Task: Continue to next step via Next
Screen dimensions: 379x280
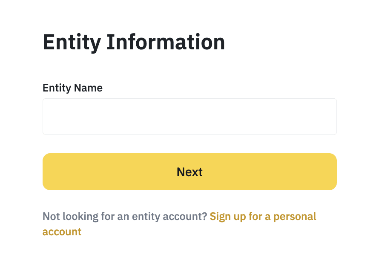Action: click(189, 172)
